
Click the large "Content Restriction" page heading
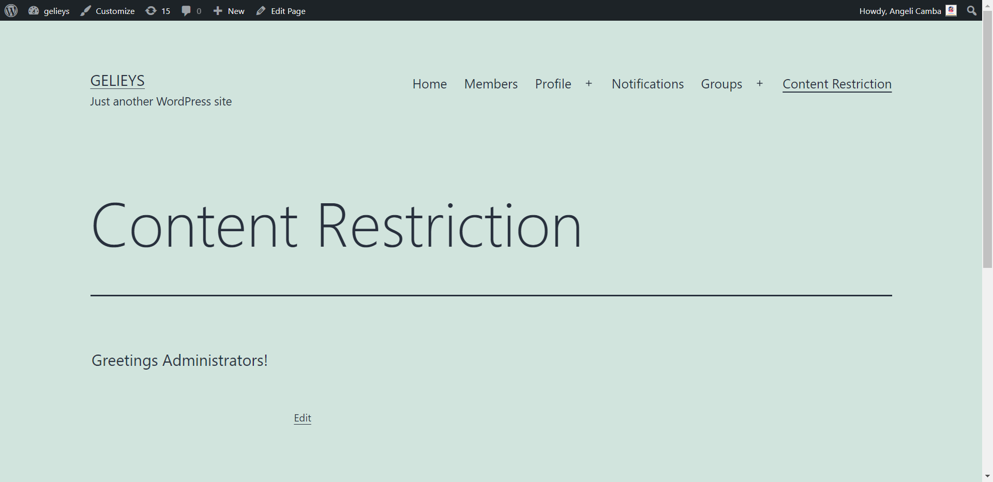[x=336, y=225]
